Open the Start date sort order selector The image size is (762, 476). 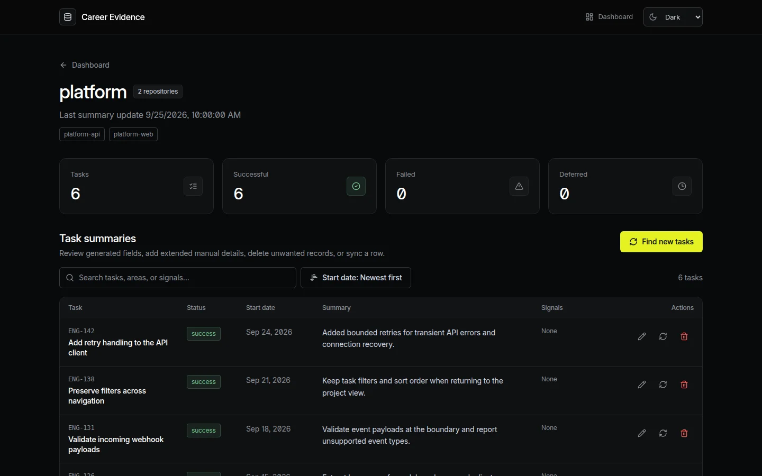pos(356,278)
